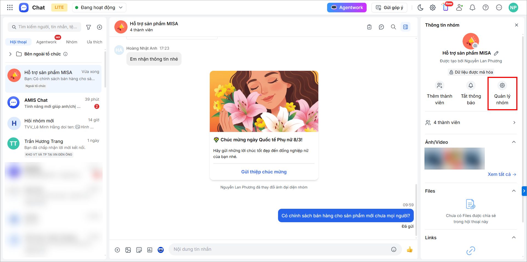Click the Gửi góp ý feedback button

point(389,7)
